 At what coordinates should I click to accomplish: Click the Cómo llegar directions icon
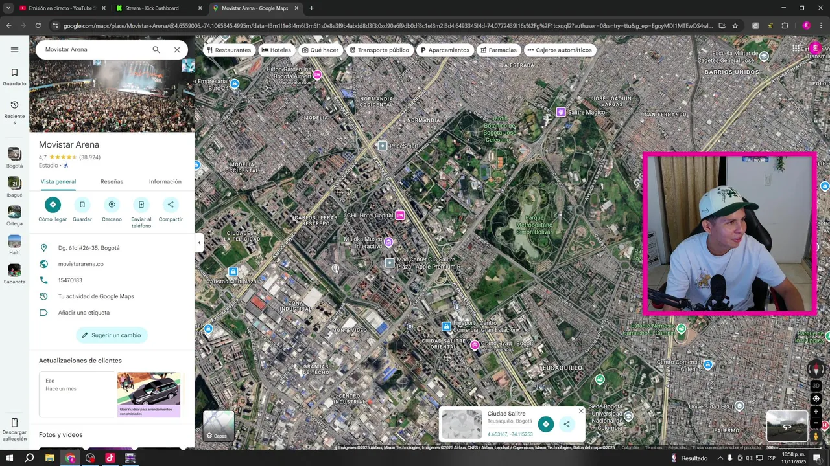(x=53, y=205)
